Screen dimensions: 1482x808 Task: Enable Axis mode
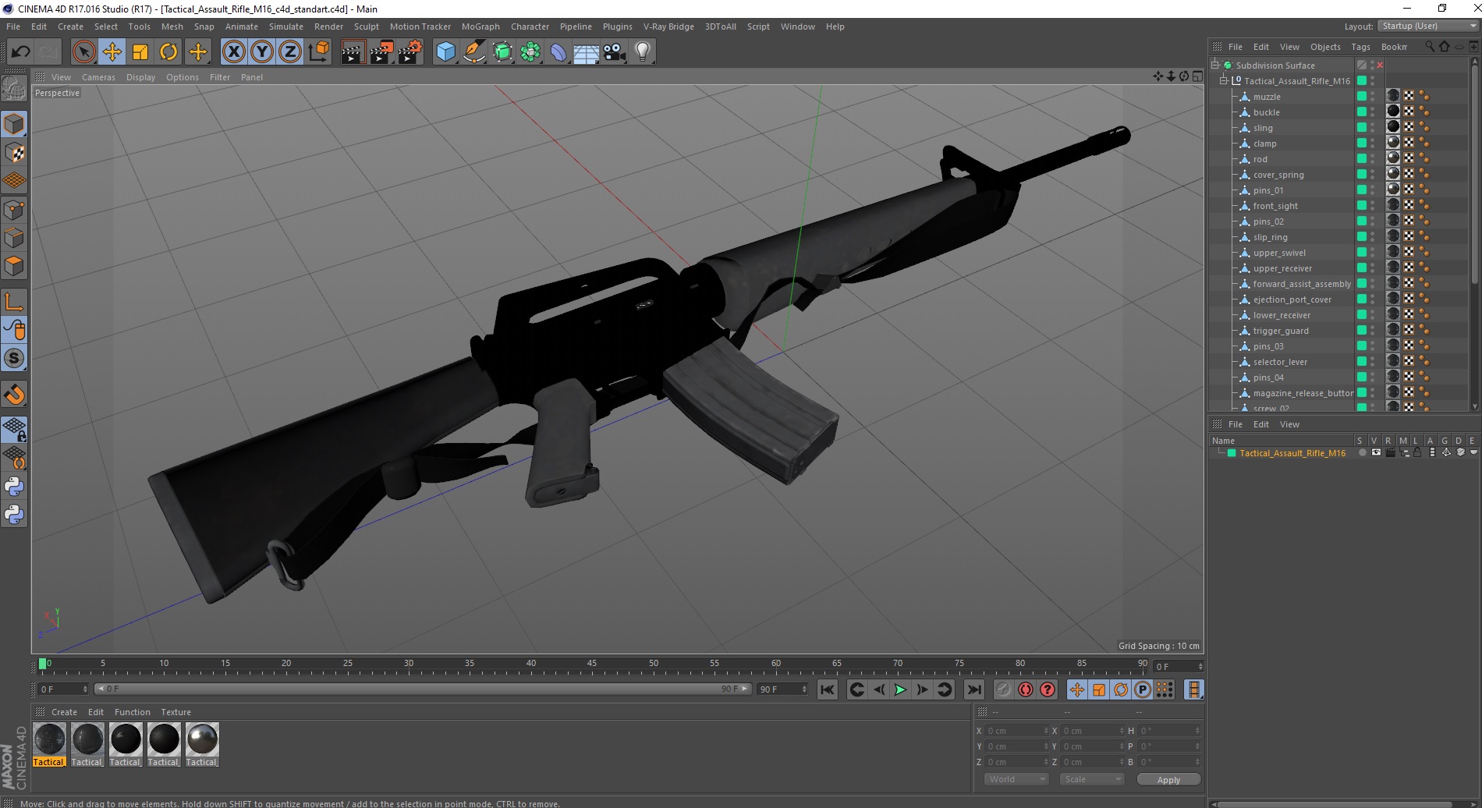[x=14, y=302]
